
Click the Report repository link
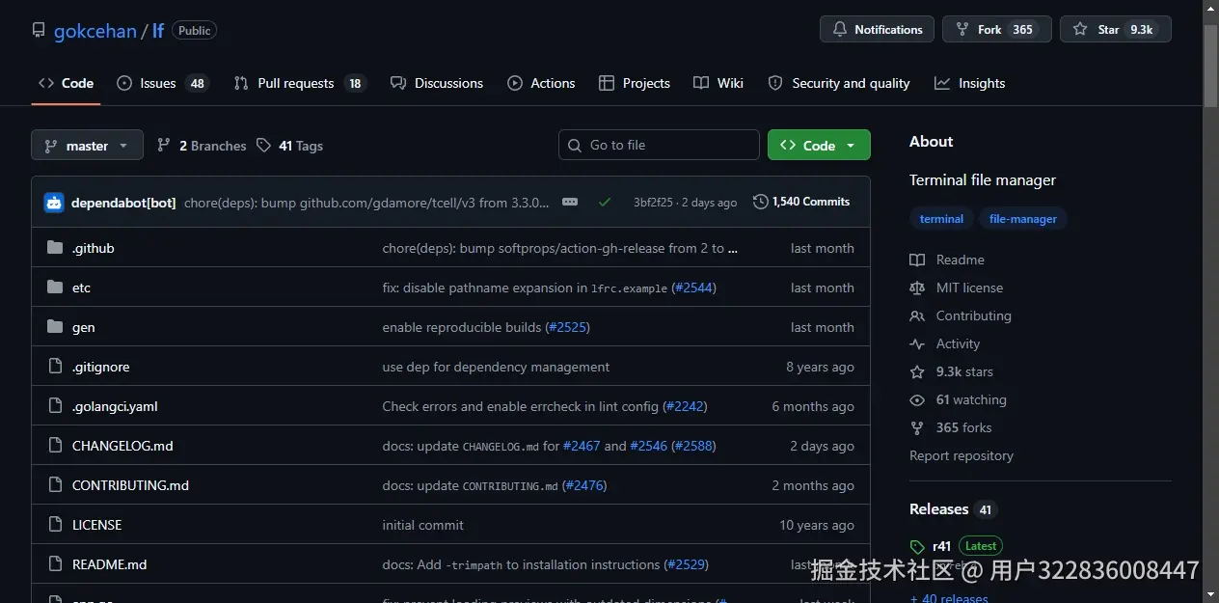[x=962, y=455]
